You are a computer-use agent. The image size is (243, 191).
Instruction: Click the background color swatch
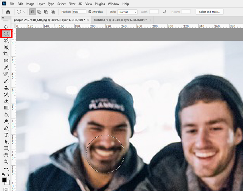tap(8, 183)
